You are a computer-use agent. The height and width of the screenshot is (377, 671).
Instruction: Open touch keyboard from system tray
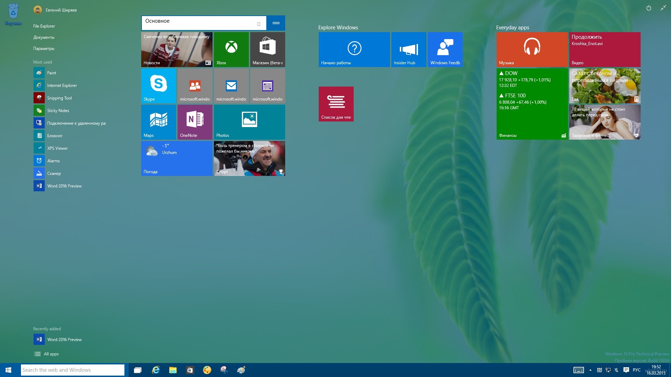click(578, 370)
